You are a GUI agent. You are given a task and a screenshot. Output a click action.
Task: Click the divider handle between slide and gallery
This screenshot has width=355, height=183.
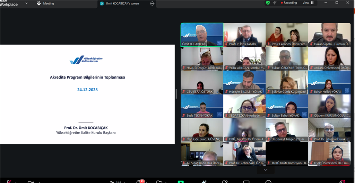click(176, 94)
